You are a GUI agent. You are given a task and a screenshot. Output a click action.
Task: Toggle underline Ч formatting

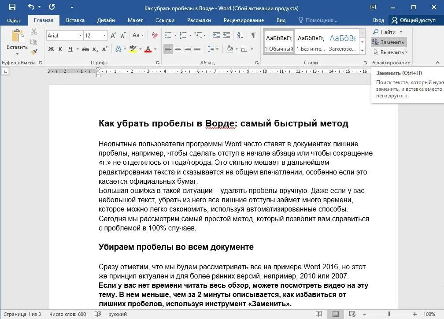pos(70,49)
